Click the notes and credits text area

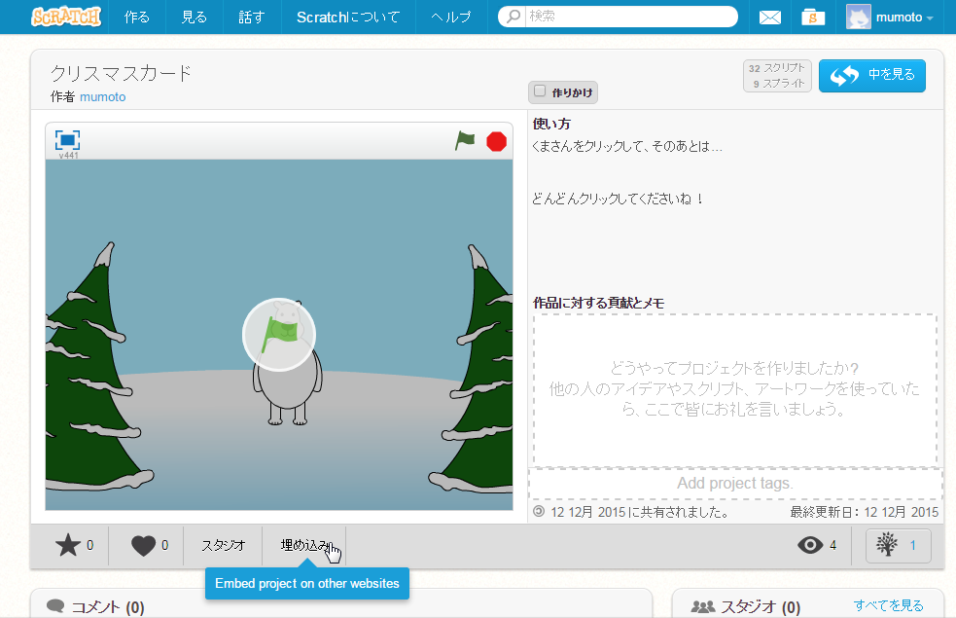coord(734,390)
